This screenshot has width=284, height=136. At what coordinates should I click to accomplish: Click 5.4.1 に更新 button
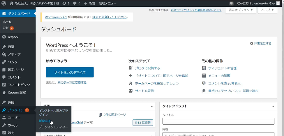click(x=143, y=122)
